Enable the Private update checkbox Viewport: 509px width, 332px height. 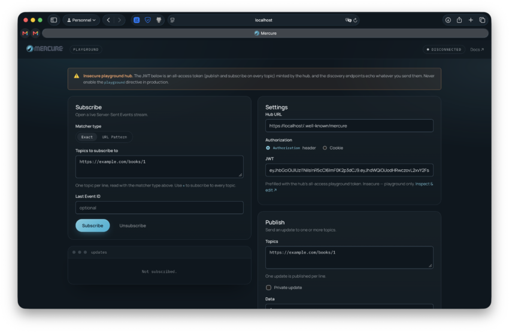[268, 288]
